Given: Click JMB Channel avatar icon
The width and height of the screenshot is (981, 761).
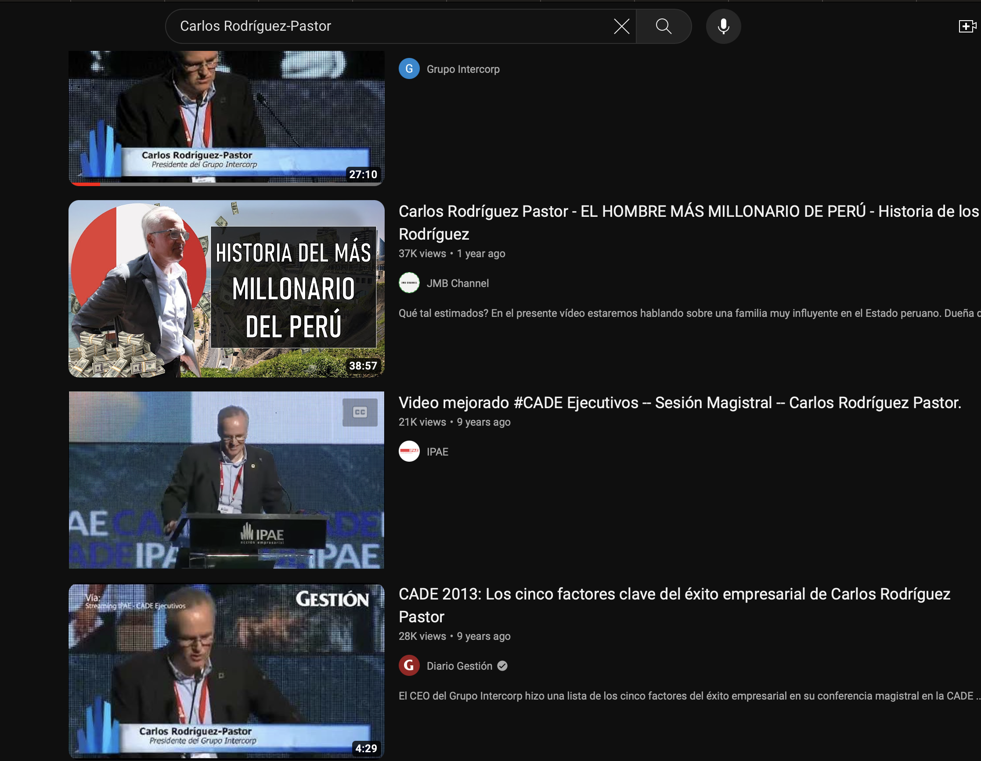Looking at the screenshot, I should 409,283.
